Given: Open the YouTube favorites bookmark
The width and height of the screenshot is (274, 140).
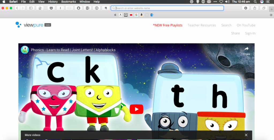Looking at the screenshot, I should pyautogui.click(x=131, y=15).
